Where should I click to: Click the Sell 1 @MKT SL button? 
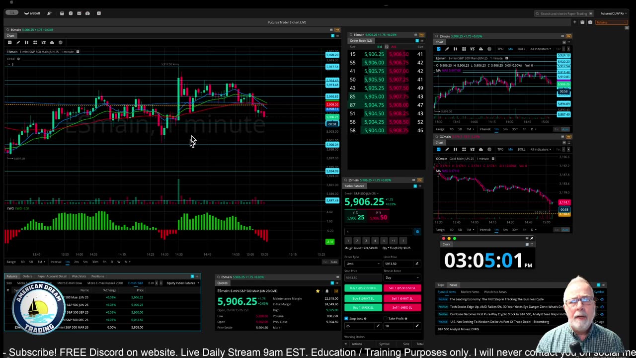point(402,298)
